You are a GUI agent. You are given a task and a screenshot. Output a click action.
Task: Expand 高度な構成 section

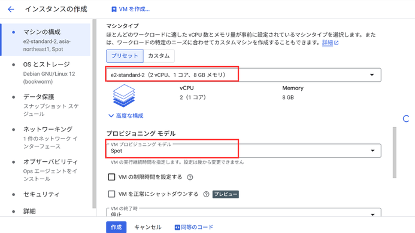[x=126, y=116]
